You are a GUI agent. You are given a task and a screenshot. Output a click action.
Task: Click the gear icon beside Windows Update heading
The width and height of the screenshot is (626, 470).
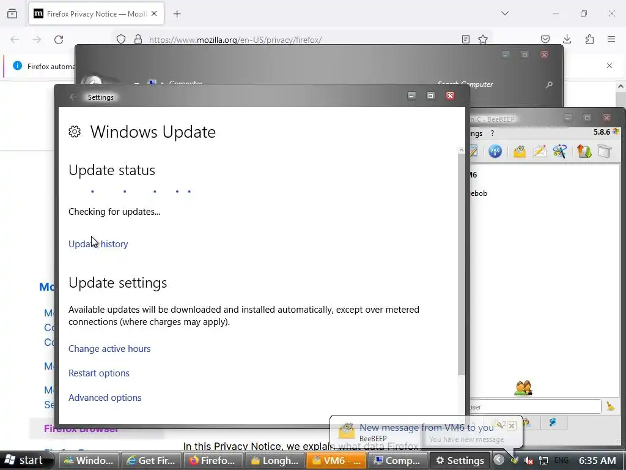(x=75, y=132)
